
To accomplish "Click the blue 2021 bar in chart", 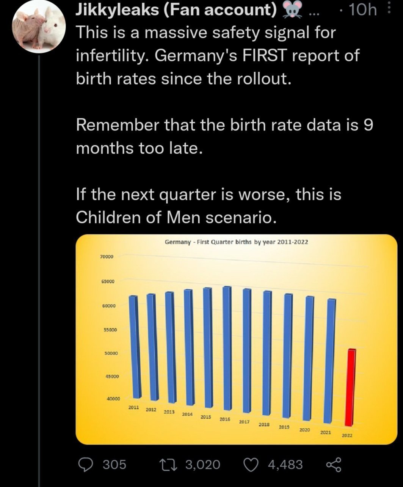I will (332, 361).
